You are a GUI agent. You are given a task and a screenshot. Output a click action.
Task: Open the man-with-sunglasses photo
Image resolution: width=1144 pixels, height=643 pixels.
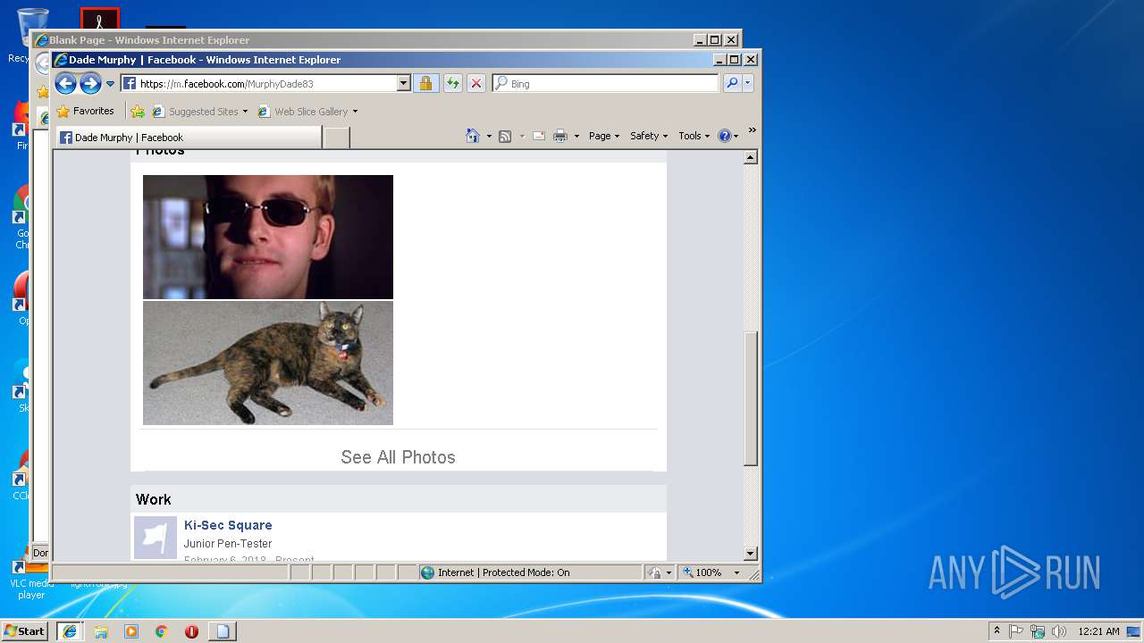pyautogui.click(x=268, y=237)
